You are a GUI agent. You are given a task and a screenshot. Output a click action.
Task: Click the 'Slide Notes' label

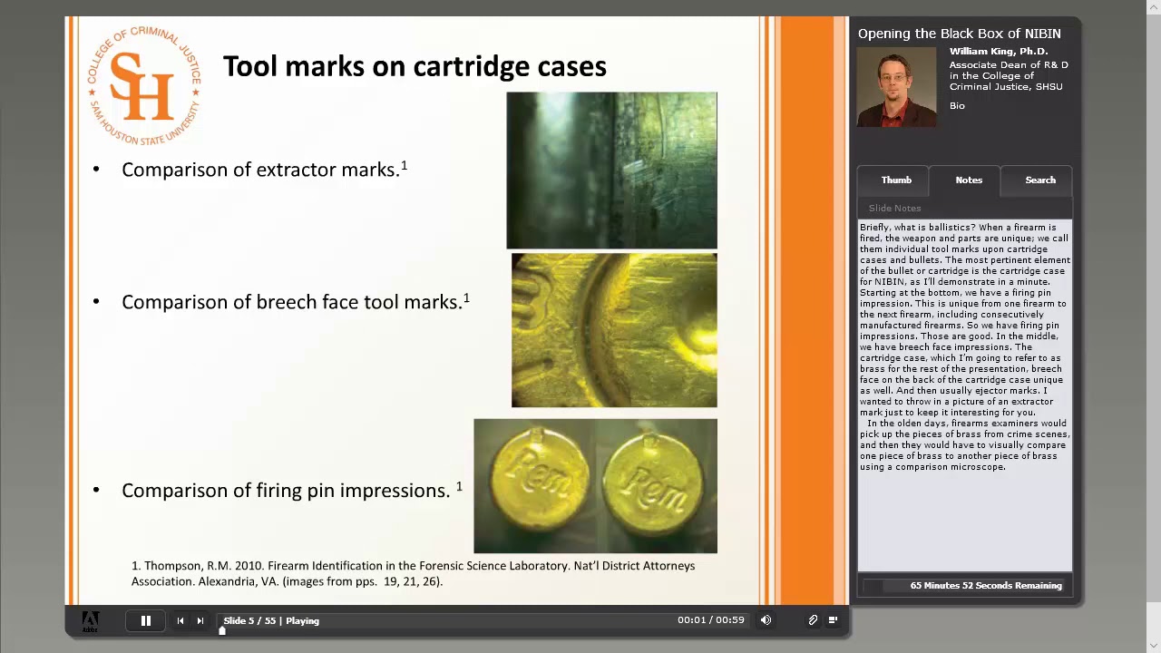pos(894,209)
